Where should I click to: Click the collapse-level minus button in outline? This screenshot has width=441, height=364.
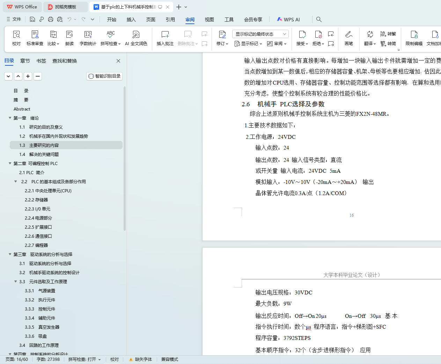38,76
